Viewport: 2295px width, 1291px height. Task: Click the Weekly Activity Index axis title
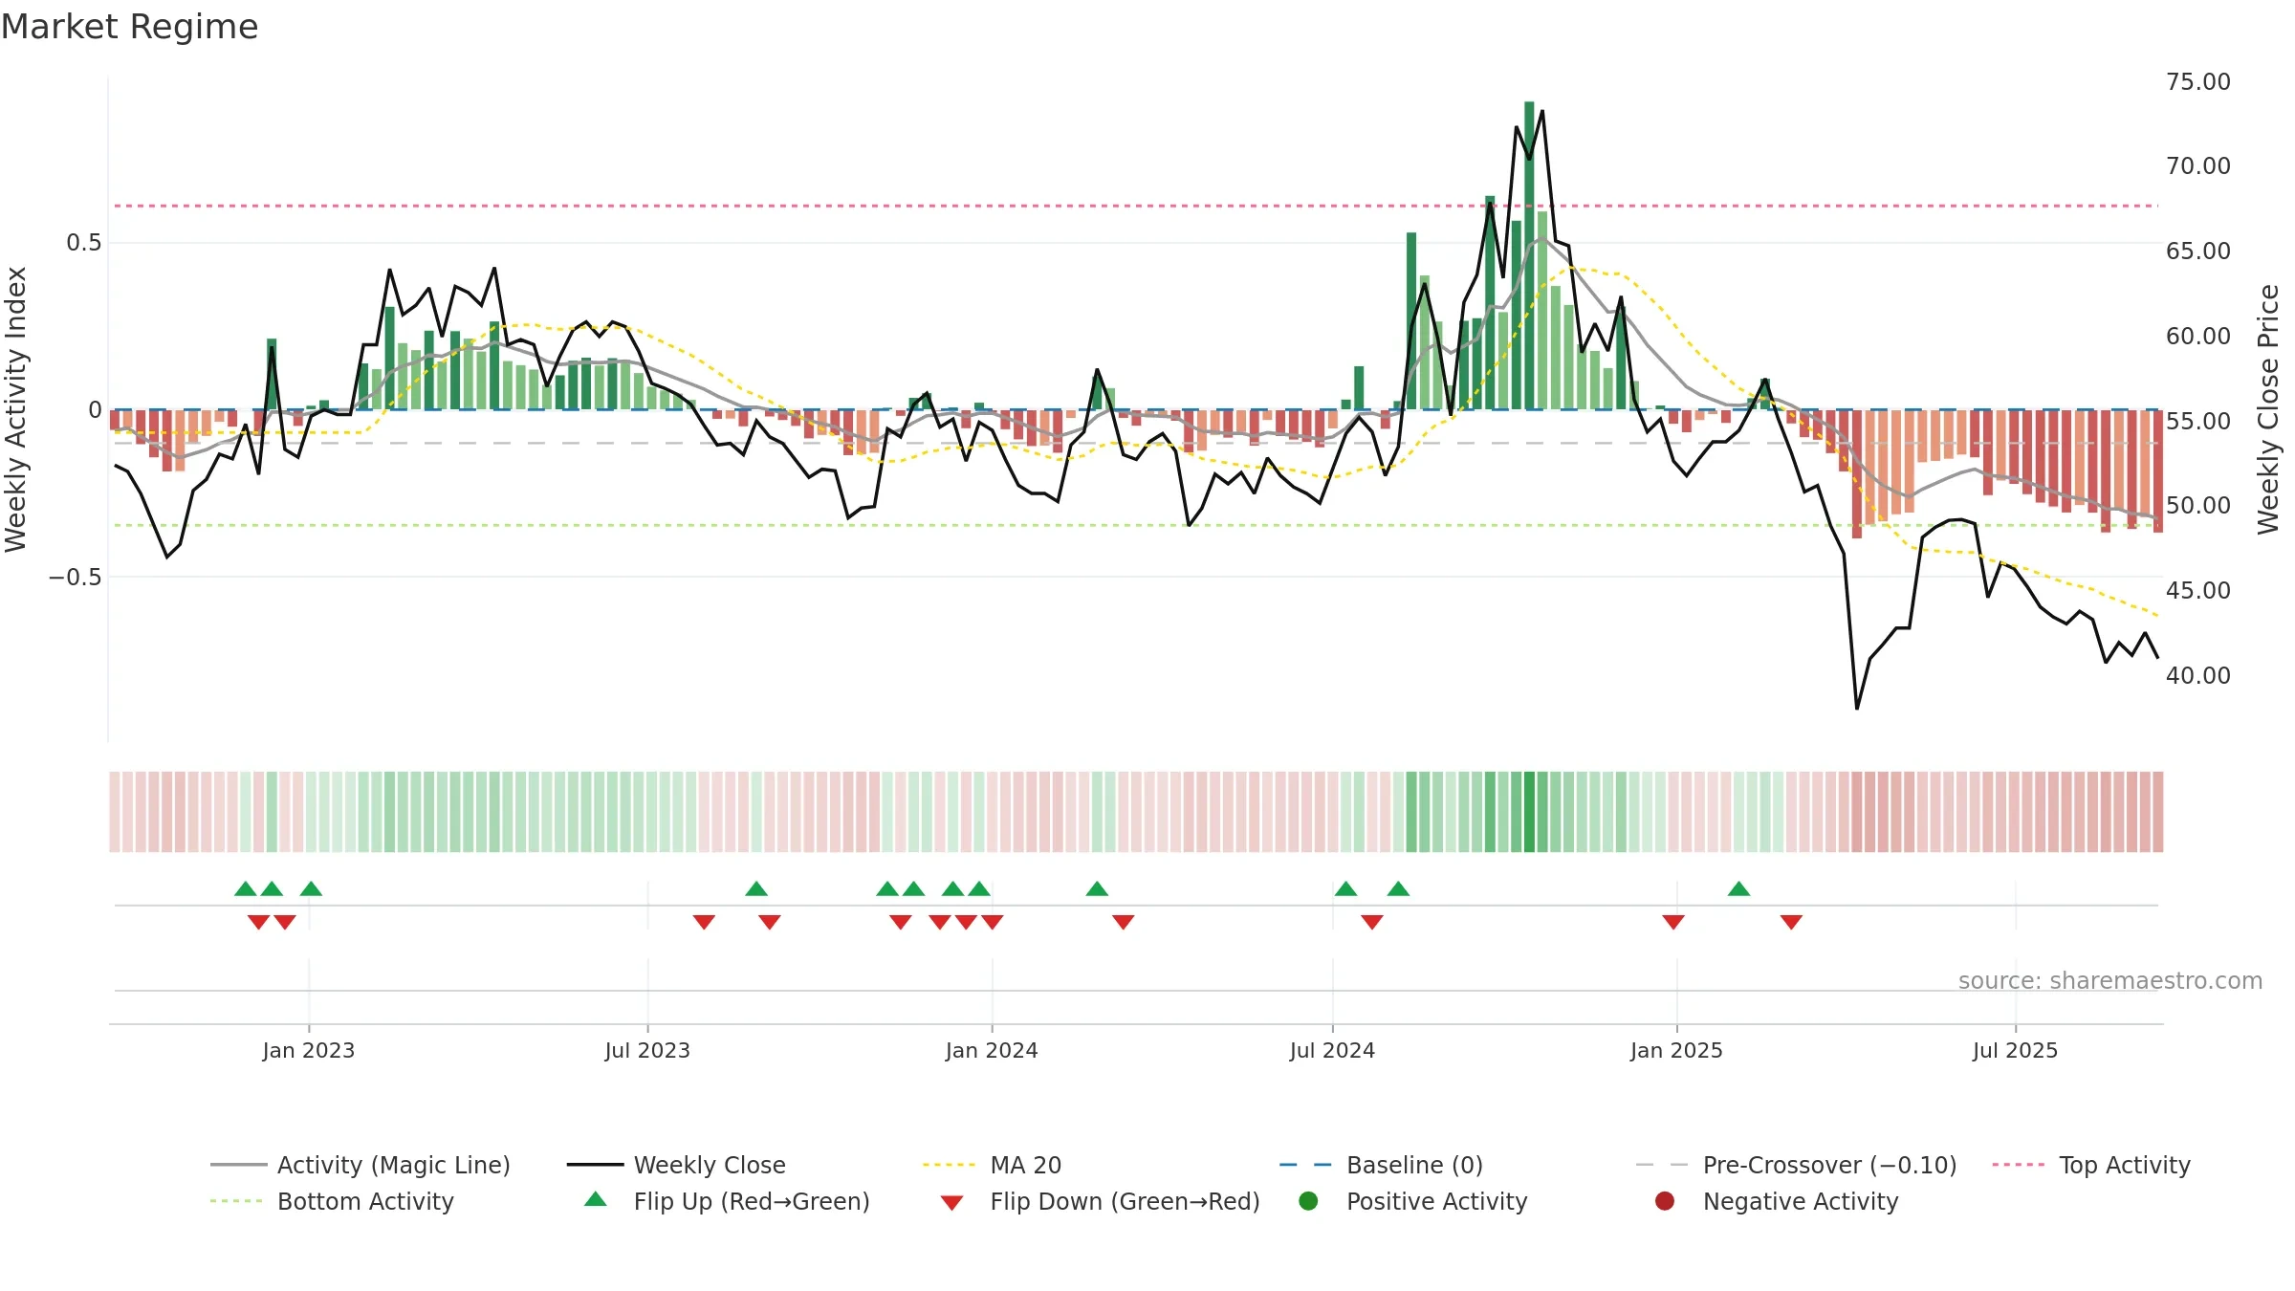pyautogui.click(x=15, y=409)
